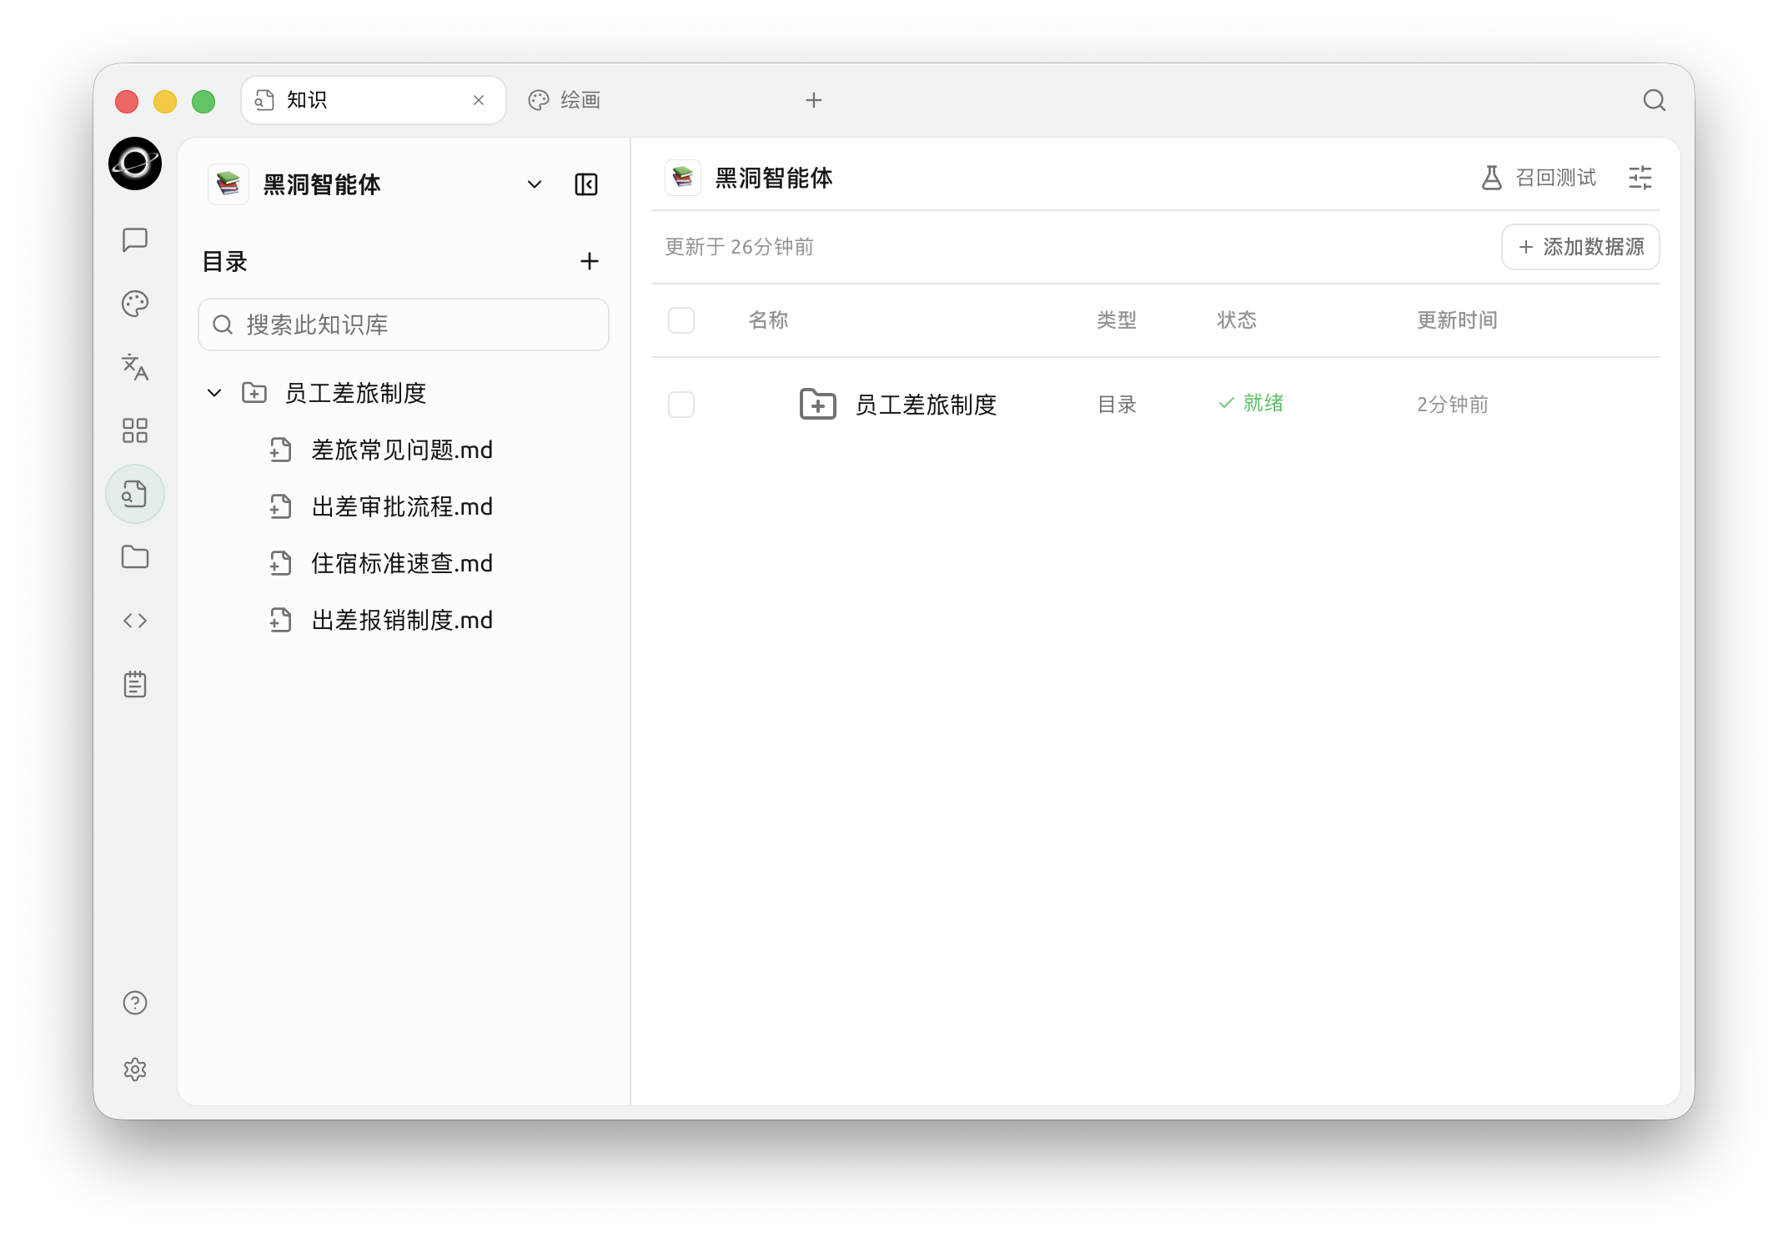The image size is (1788, 1243).
Task: Open the 黑洞智能体 knowledge base dropdown
Action: (535, 184)
